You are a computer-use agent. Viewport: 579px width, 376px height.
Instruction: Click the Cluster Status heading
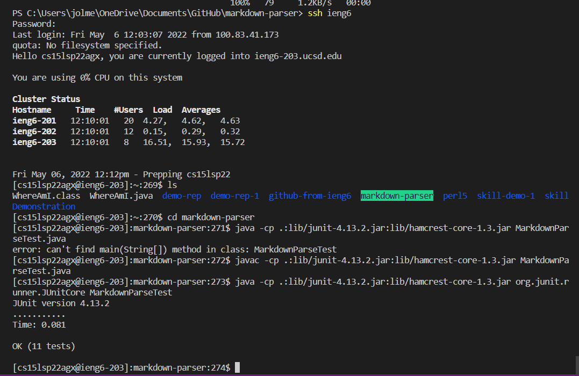(x=46, y=99)
